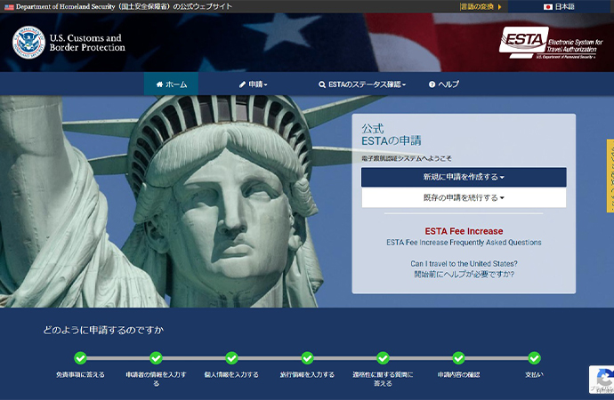This screenshot has width=614, height=400.
Task: Click the 免責事項に答える step label
Action: point(80,374)
